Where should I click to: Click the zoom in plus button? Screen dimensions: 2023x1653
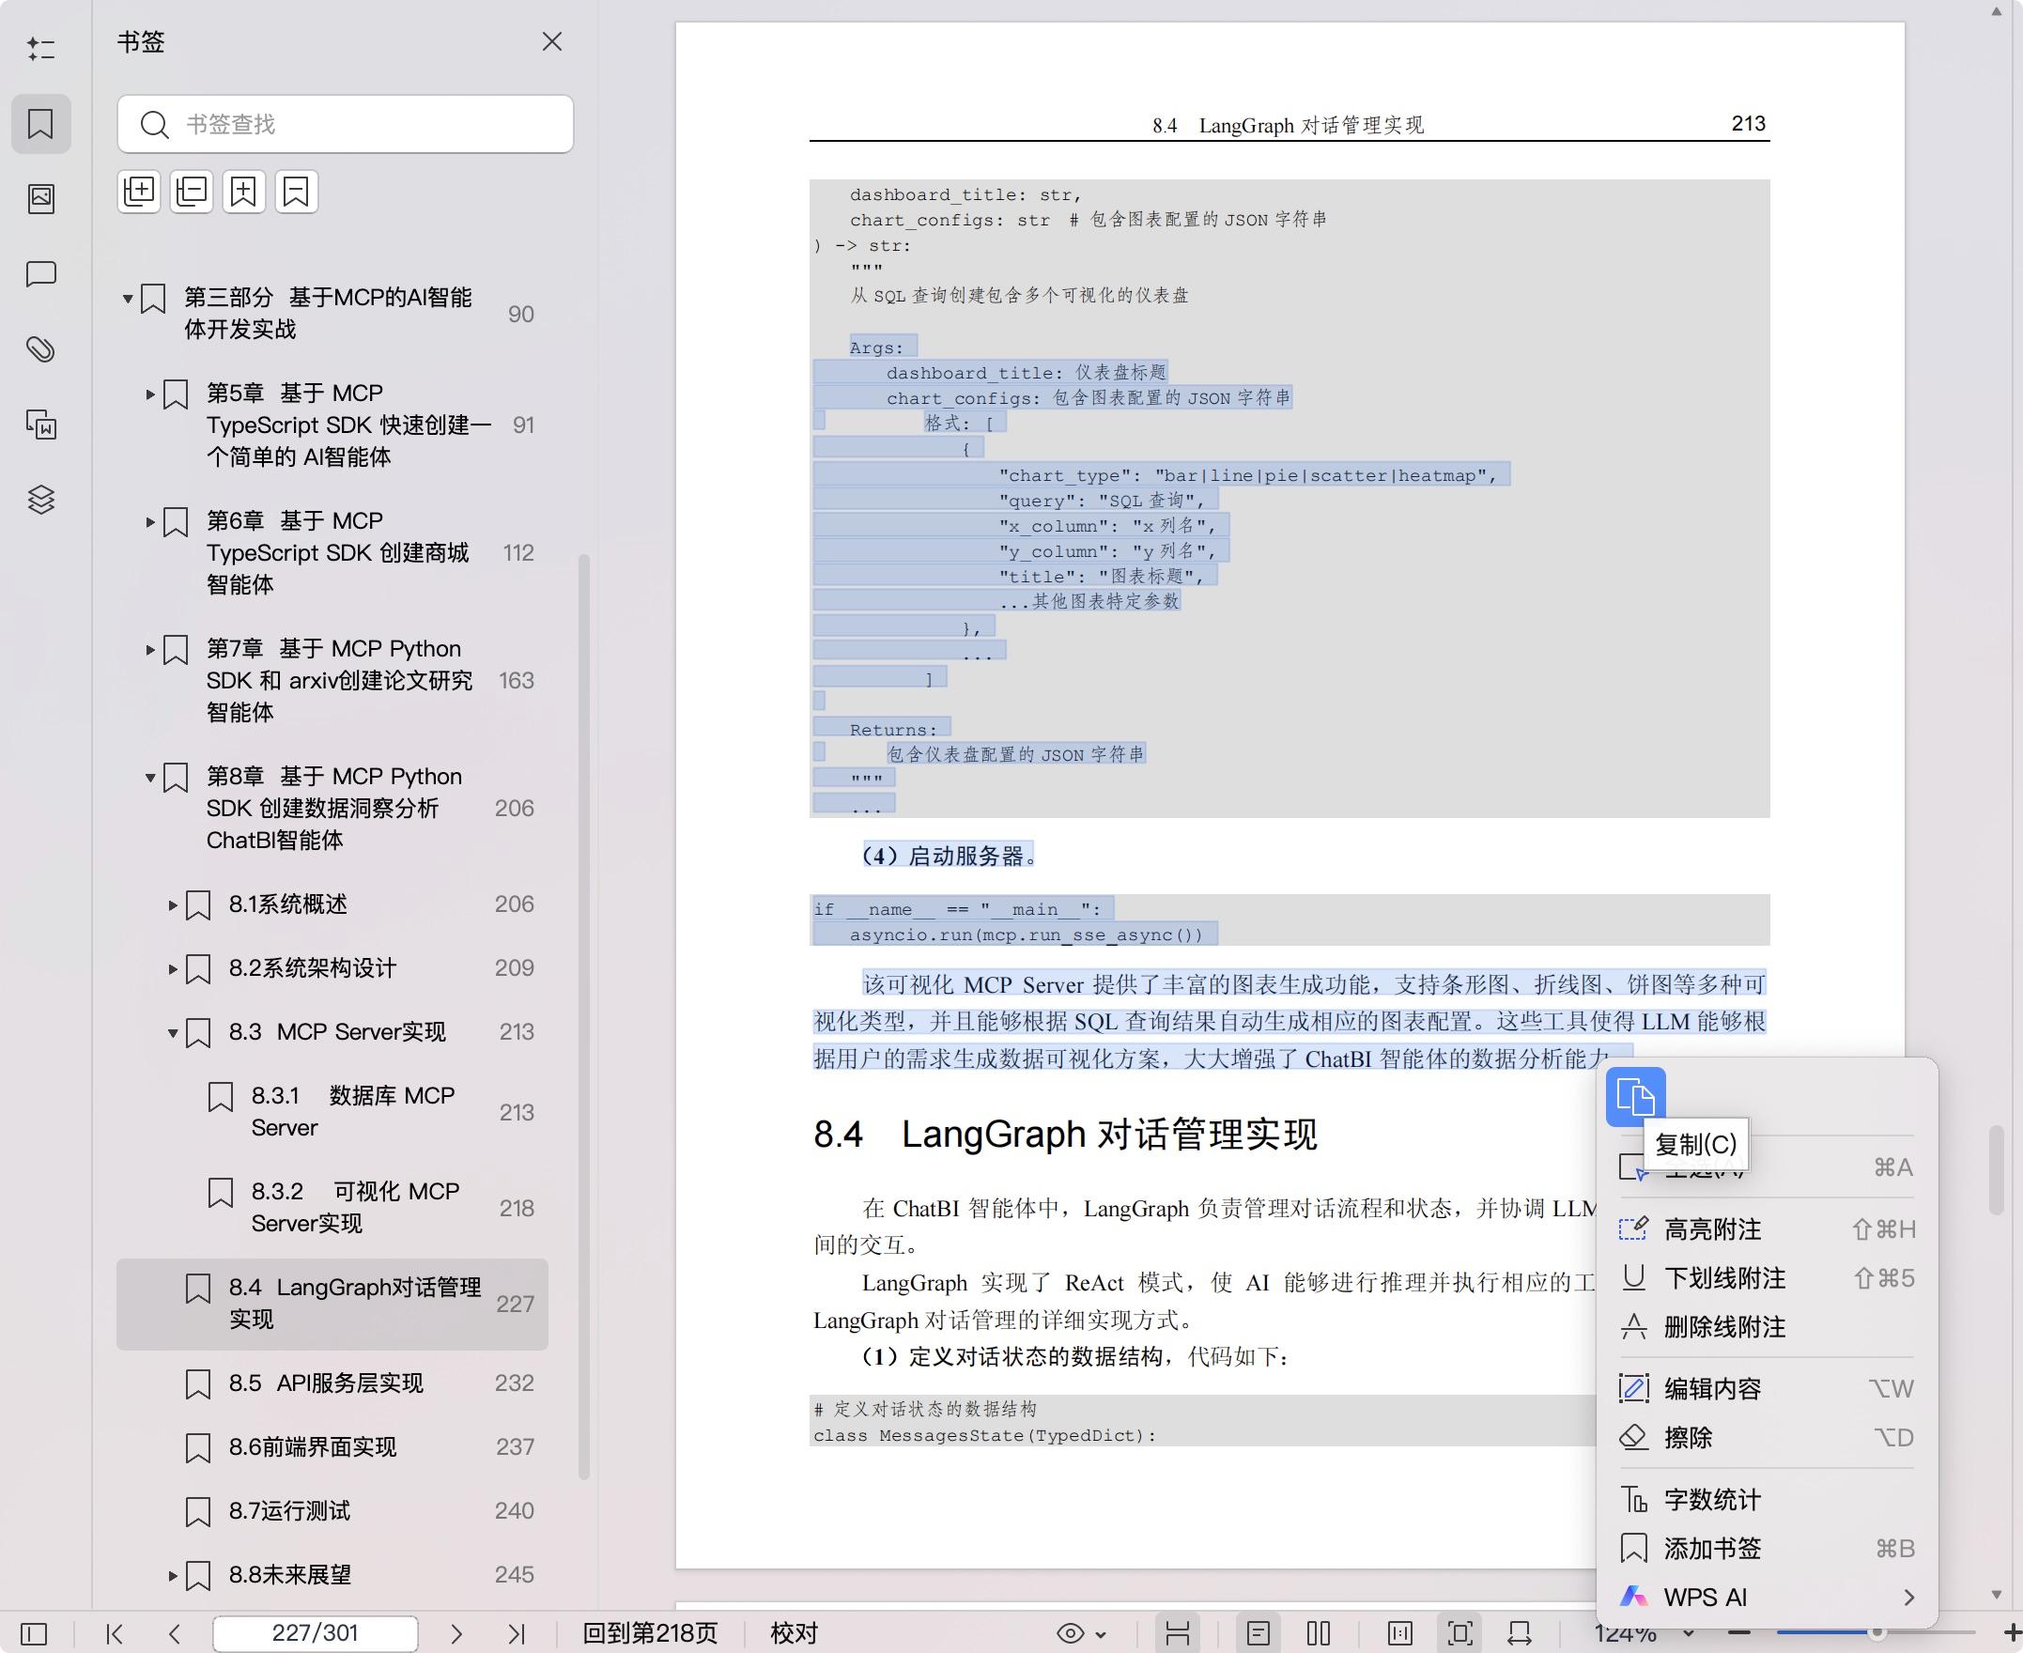pos(2012,1634)
